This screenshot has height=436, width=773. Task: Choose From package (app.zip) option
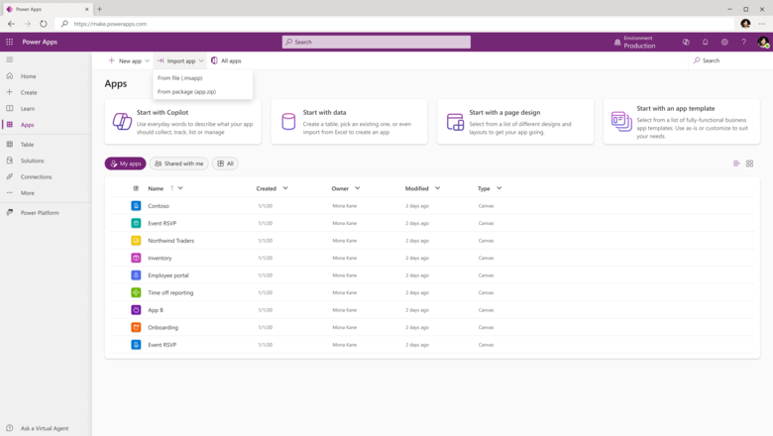coord(202,91)
